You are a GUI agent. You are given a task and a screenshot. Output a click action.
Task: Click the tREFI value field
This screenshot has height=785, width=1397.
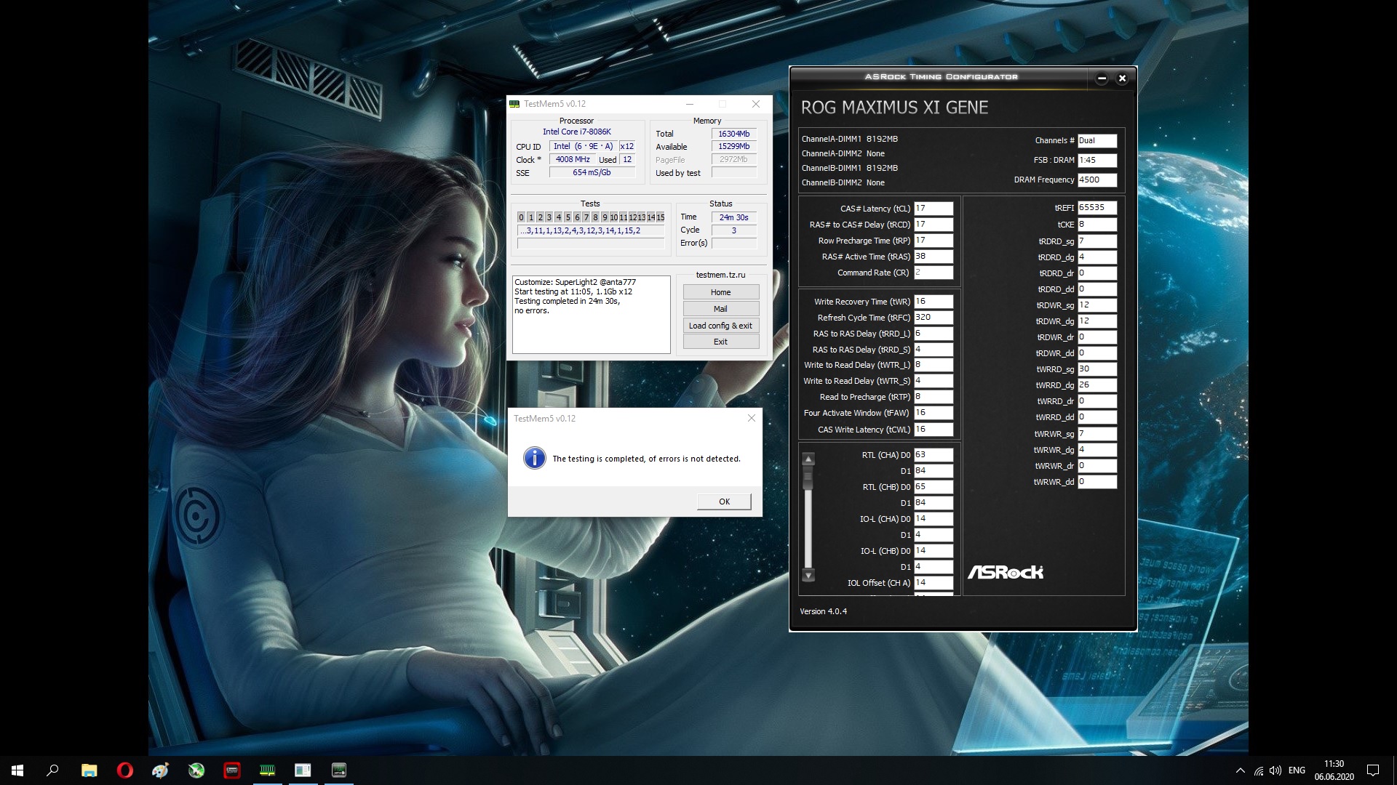[x=1096, y=208]
